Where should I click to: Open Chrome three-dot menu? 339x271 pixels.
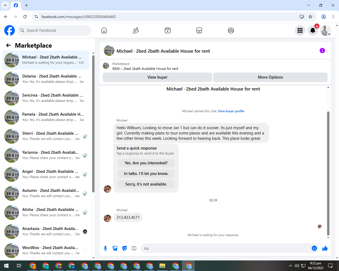coord(333,17)
